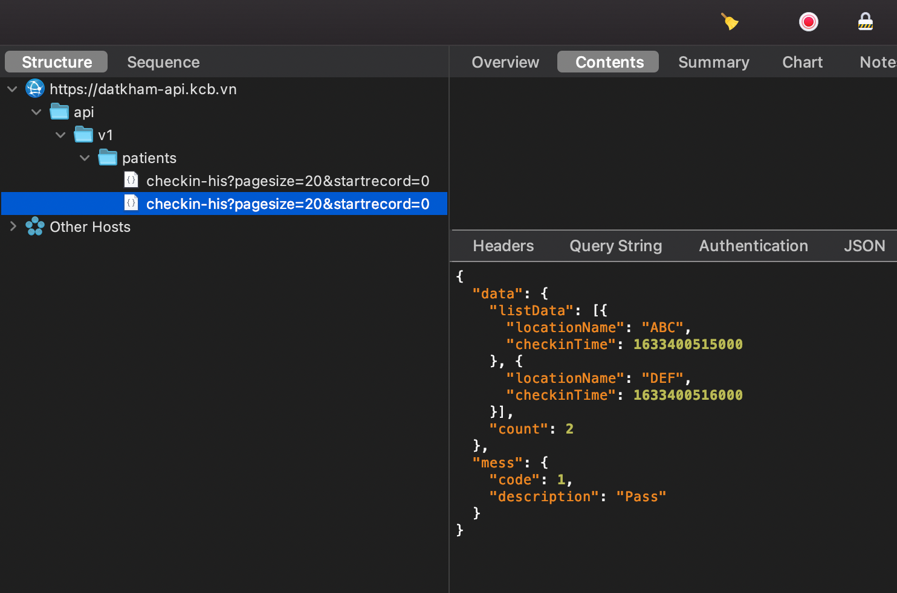Image resolution: width=897 pixels, height=593 pixels.
Task: Clear the session with the broom icon
Action: [x=730, y=22]
